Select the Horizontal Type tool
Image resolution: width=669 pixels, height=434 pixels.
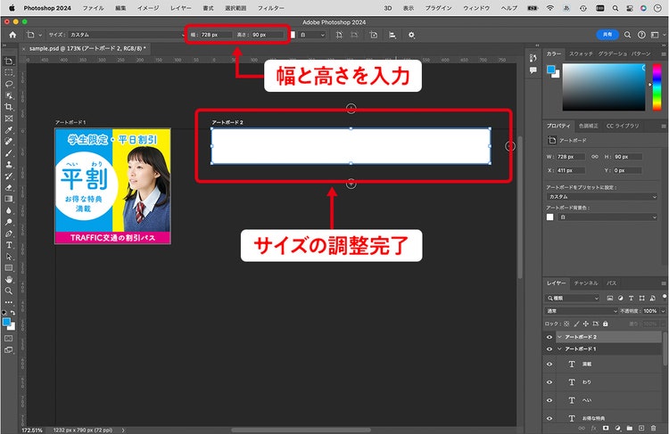tap(9, 245)
